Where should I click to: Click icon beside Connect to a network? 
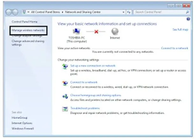[65, 83]
